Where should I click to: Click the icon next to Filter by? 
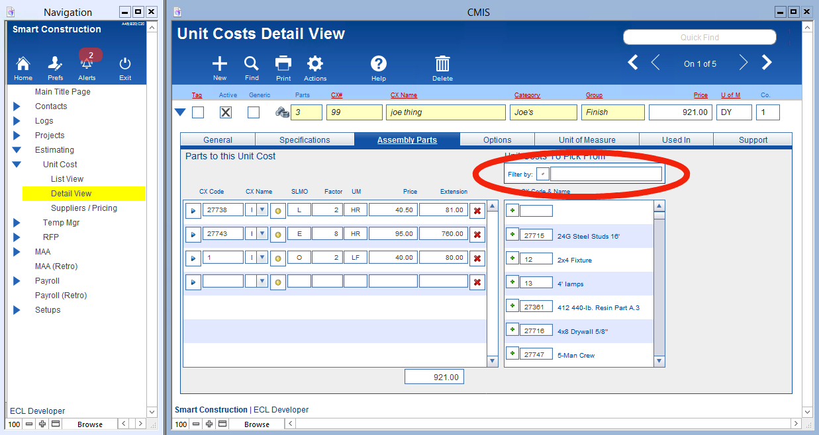click(542, 174)
